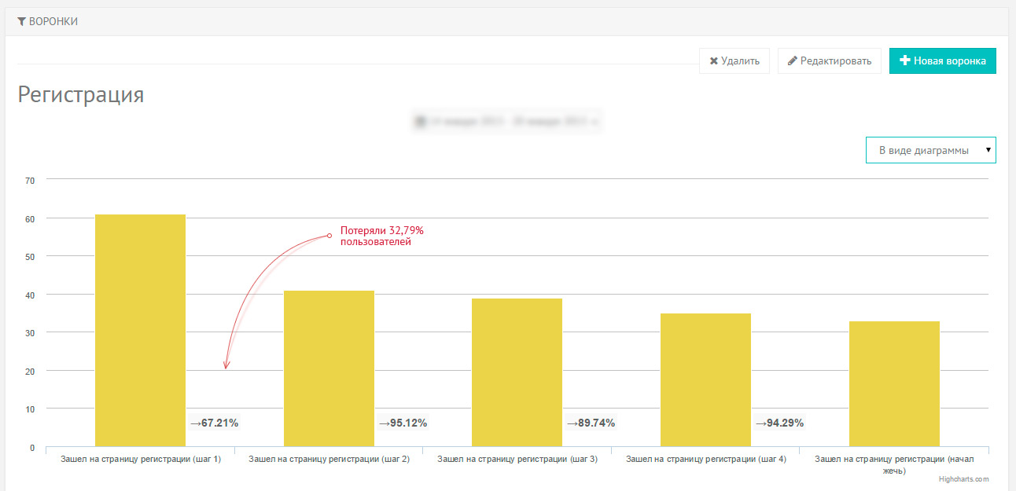The height and width of the screenshot is (491, 1016).
Task: Click the plus icon on Новая воронка
Action: point(905,60)
